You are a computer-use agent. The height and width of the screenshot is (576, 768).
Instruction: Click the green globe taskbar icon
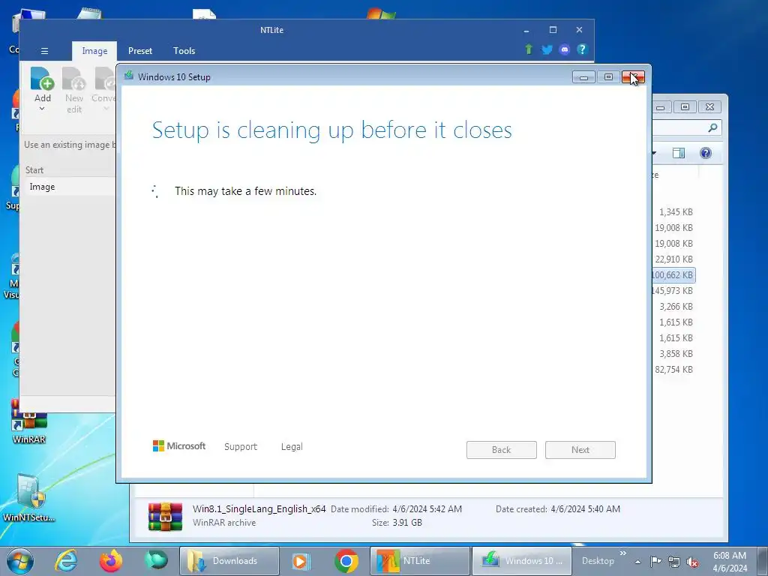coord(156,561)
